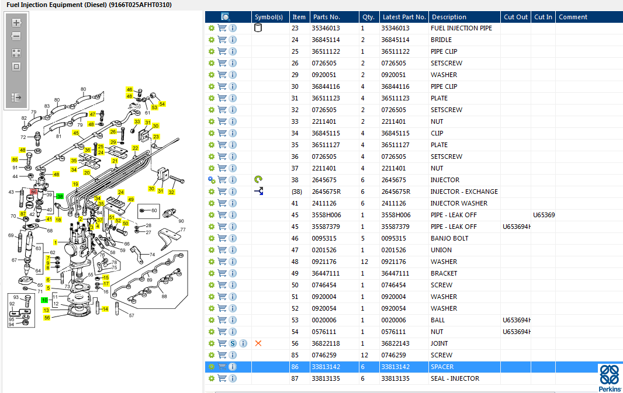Click the four-square grid view icon

click(16, 53)
